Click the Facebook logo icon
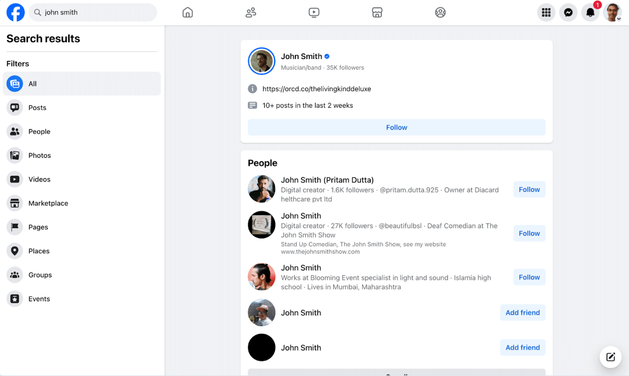 point(16,12)
